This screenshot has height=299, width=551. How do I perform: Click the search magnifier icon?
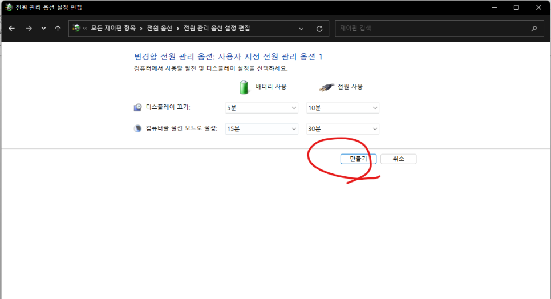tap(534, 29)
